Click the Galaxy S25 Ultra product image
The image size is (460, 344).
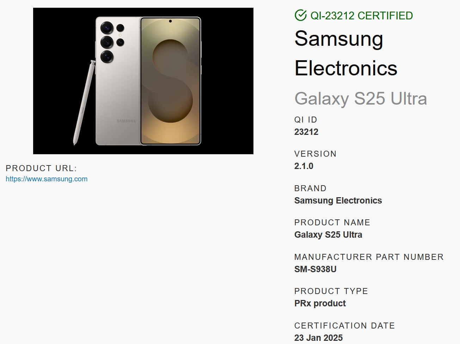[143, 81]
